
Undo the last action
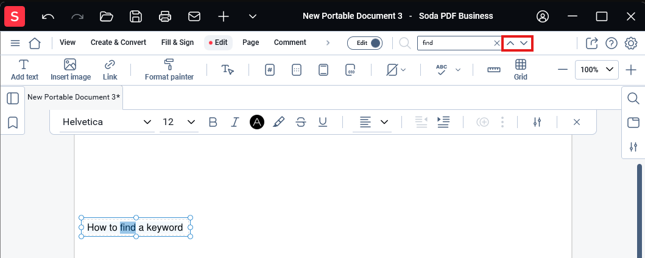click(48, 16)
